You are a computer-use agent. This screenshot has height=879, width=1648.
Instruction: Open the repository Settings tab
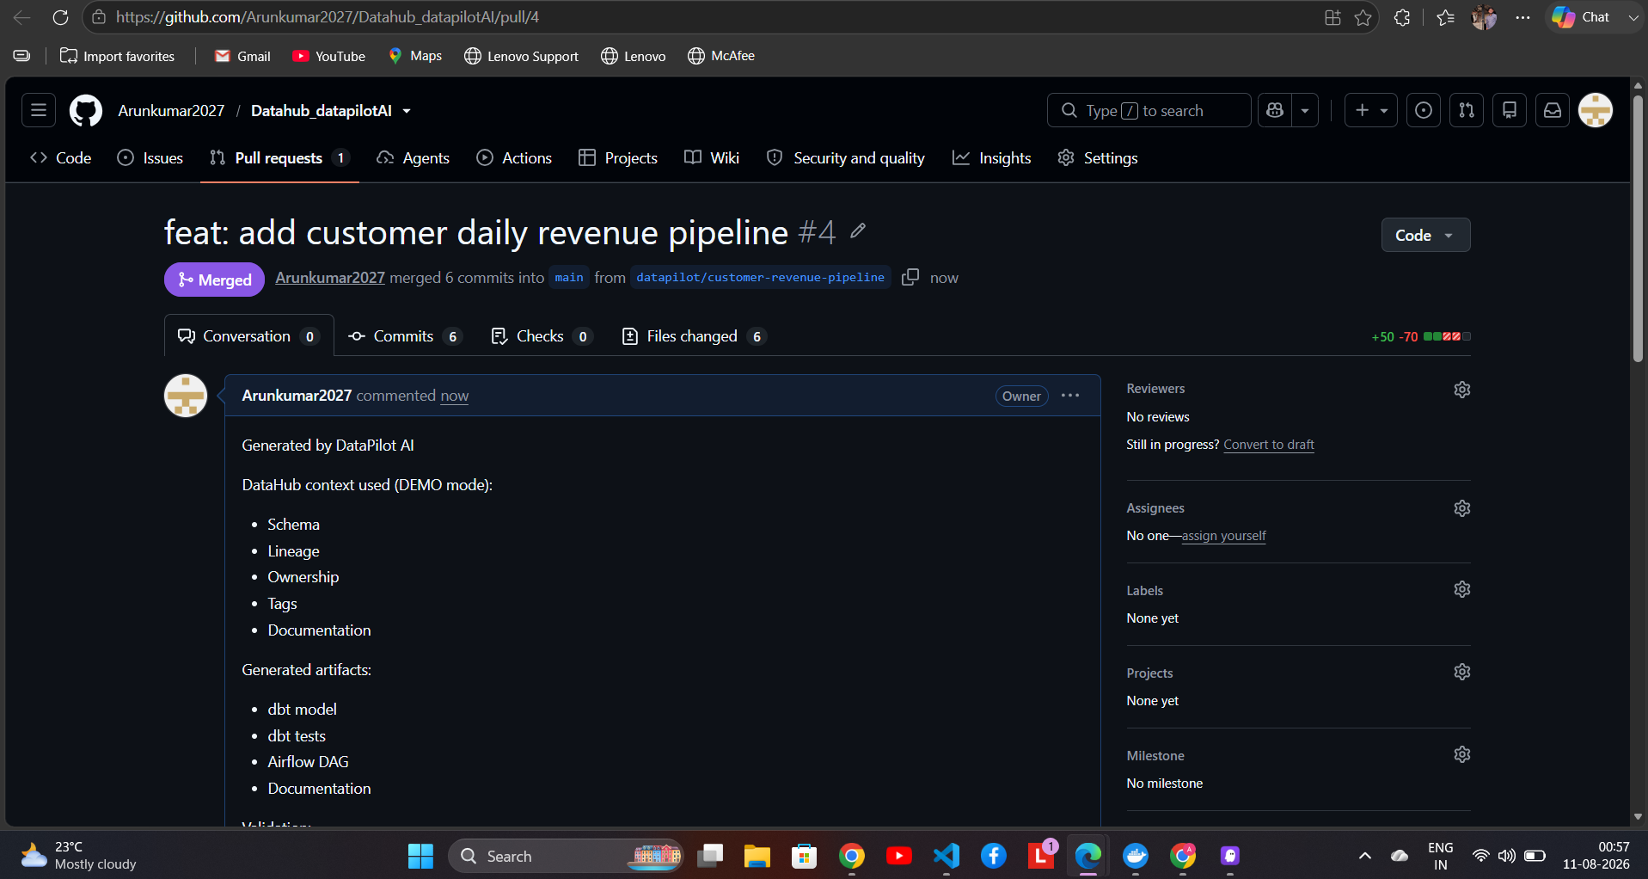click(1098, 158)
